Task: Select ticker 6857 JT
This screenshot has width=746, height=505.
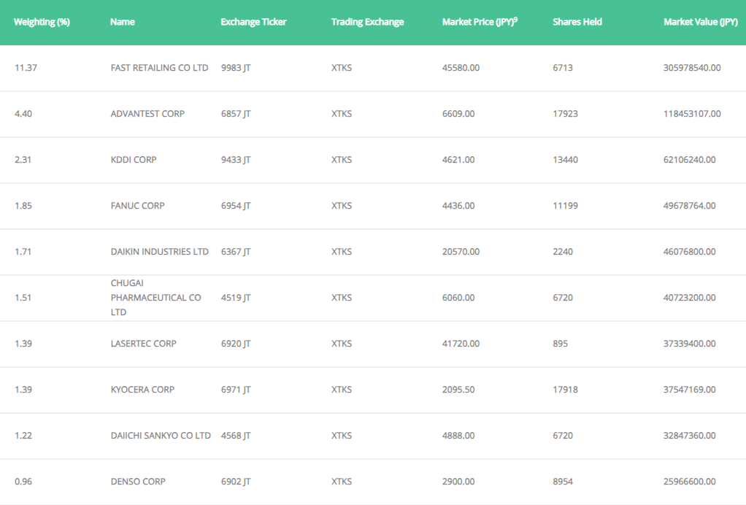Action: (x=236, y=114)
